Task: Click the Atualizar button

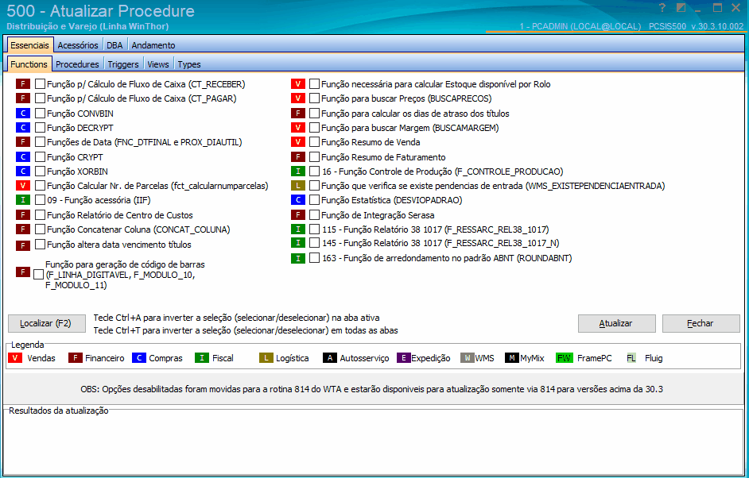Action: click(616, 323)
